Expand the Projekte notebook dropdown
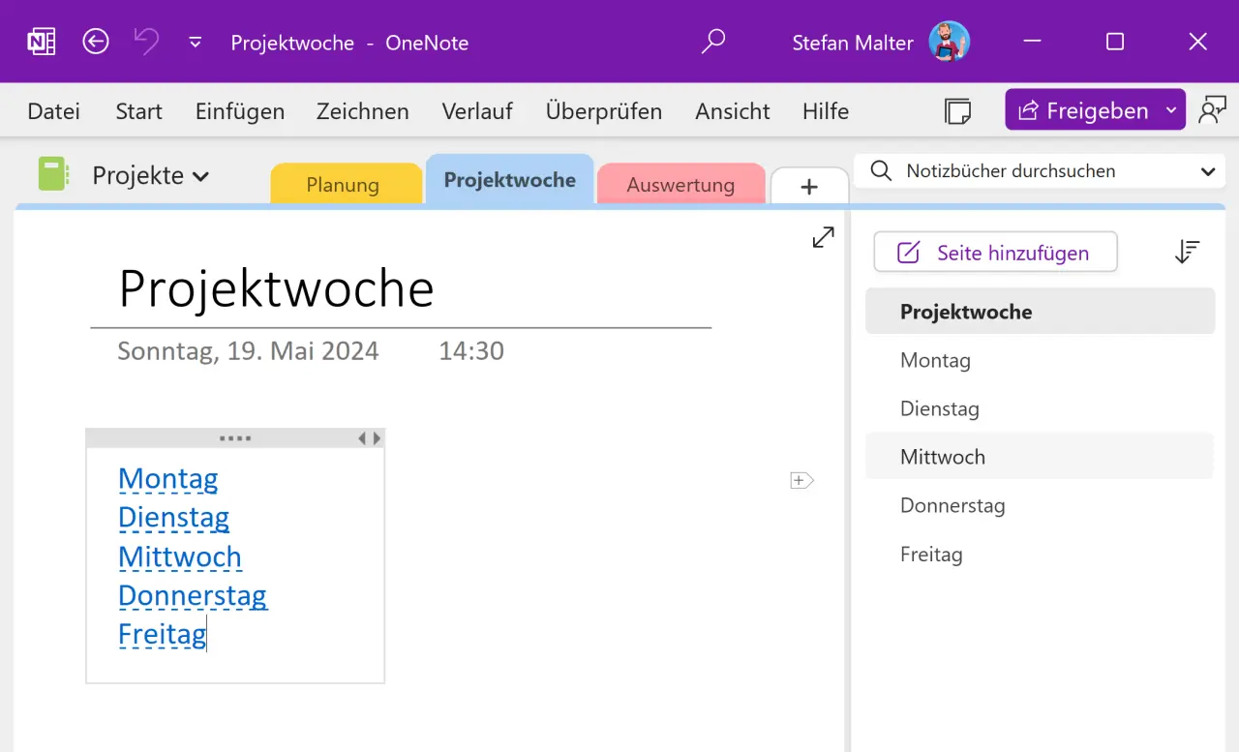The image size is (1239, 752). pyautogui.click(x=202, y=176)
